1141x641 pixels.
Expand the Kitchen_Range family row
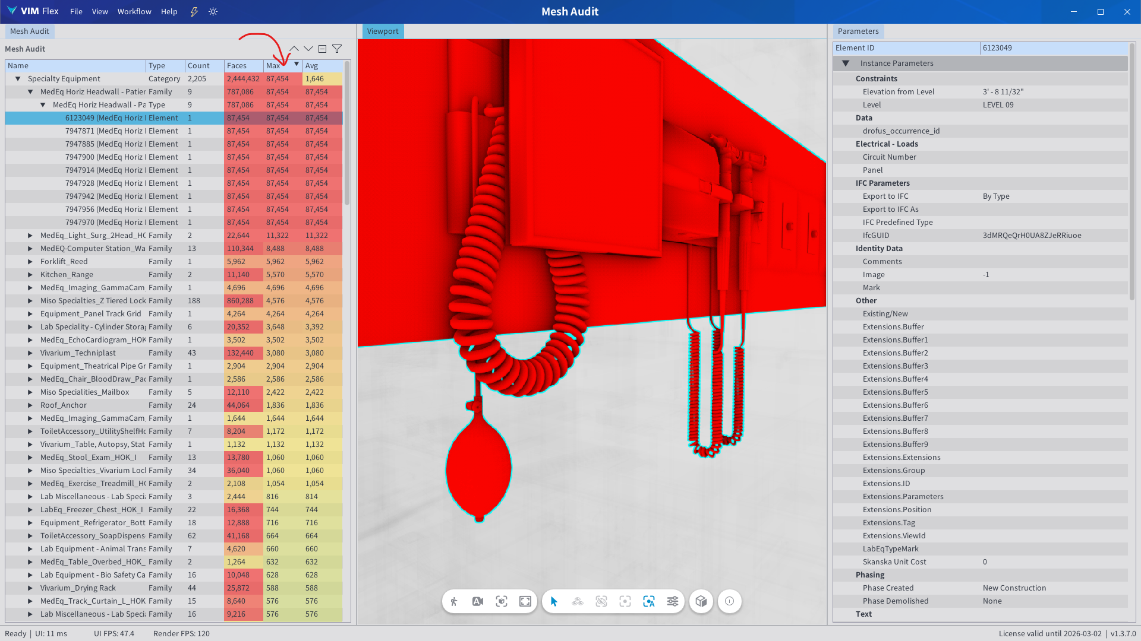click(30, 274)
